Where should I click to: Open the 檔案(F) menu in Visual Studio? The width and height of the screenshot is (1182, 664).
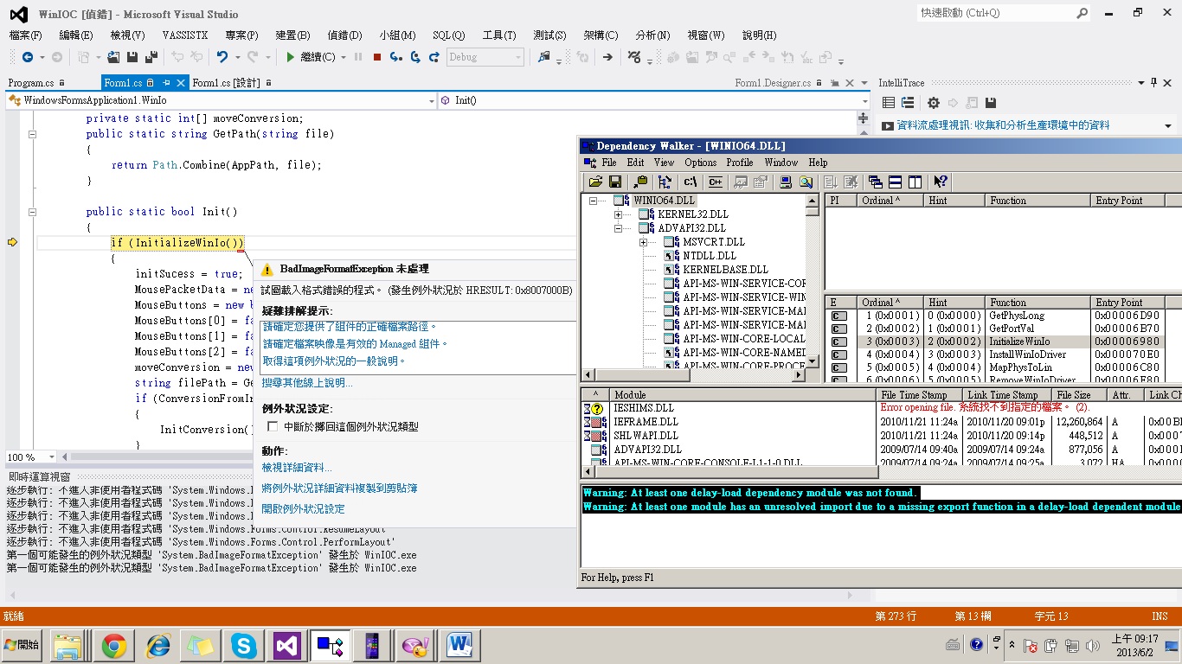pyautogui.click(x=25, y=35)
